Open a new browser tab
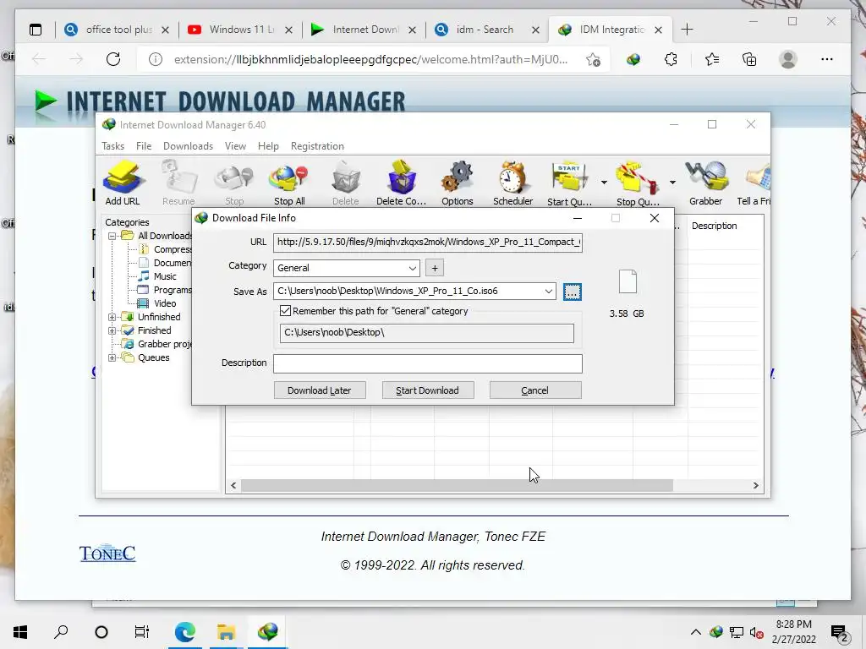 click(687, 30)
